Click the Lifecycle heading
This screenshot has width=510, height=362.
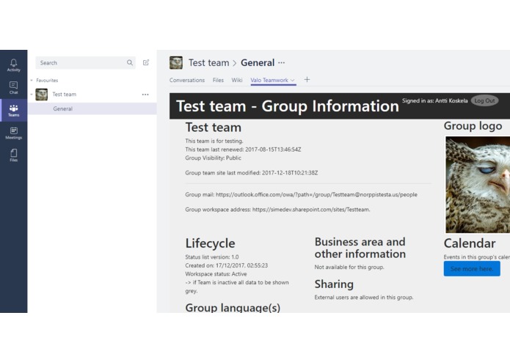tap(210, 243)
